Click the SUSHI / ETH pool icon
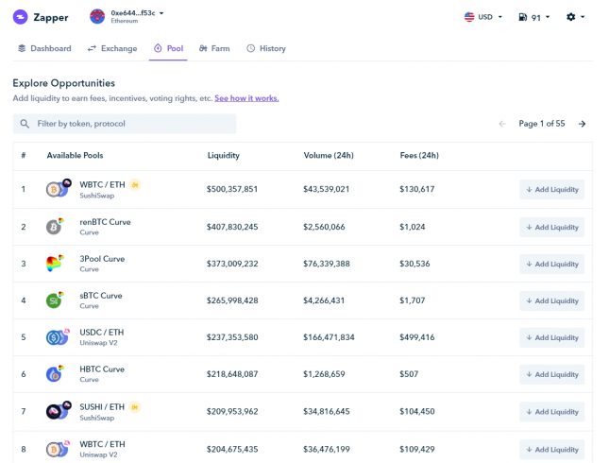The height and width of the screenshot is (463, 609). pos(59,410)
